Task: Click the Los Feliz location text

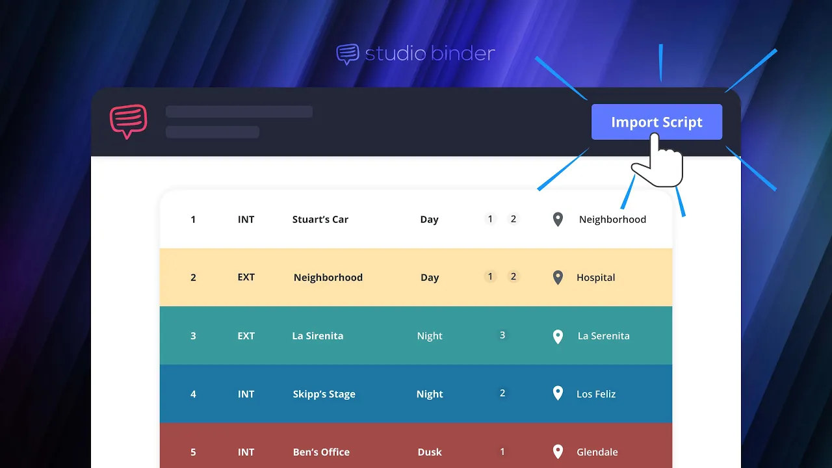Action: click(x=596, y=394)
